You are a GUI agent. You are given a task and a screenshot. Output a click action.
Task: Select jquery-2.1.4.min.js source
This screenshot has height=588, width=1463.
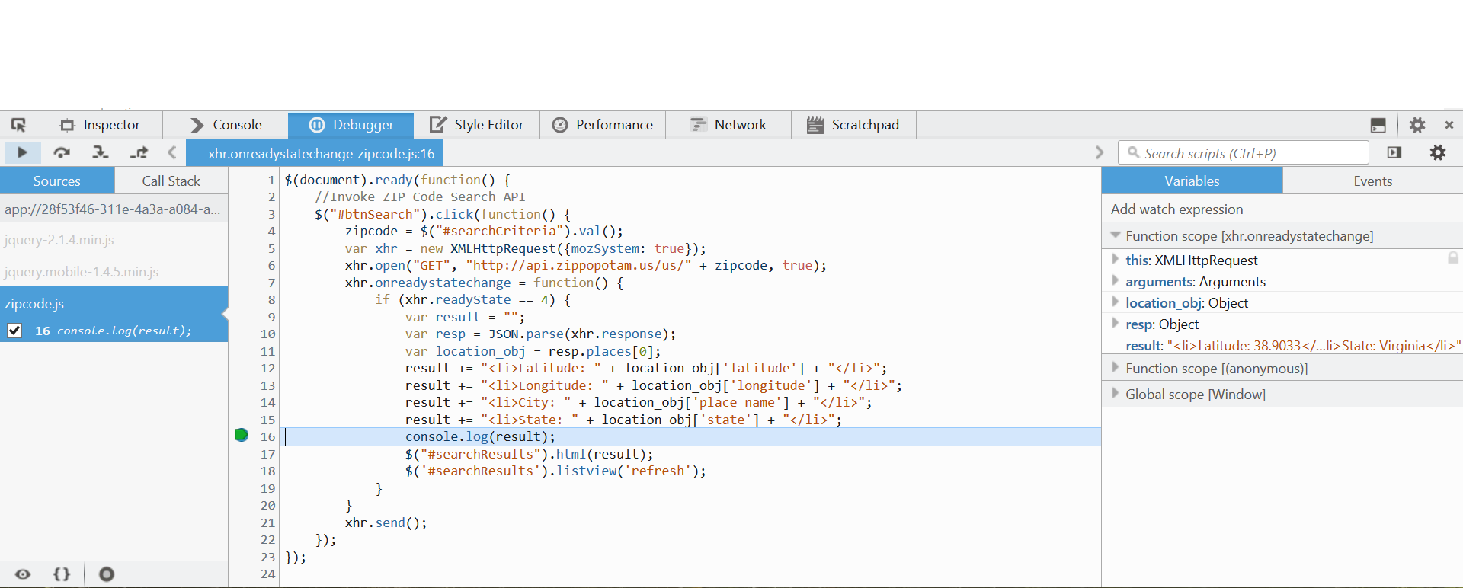click(x=114, y=240)
